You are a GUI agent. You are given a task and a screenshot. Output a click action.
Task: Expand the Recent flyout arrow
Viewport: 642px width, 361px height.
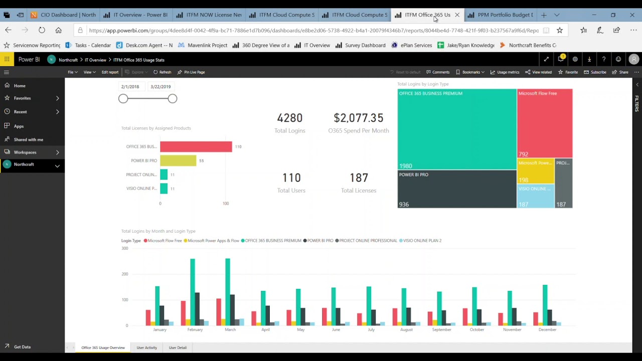point(57,112)
